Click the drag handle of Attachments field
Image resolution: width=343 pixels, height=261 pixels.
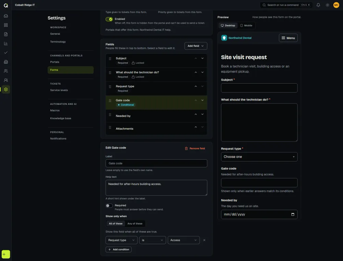[110, 127]
